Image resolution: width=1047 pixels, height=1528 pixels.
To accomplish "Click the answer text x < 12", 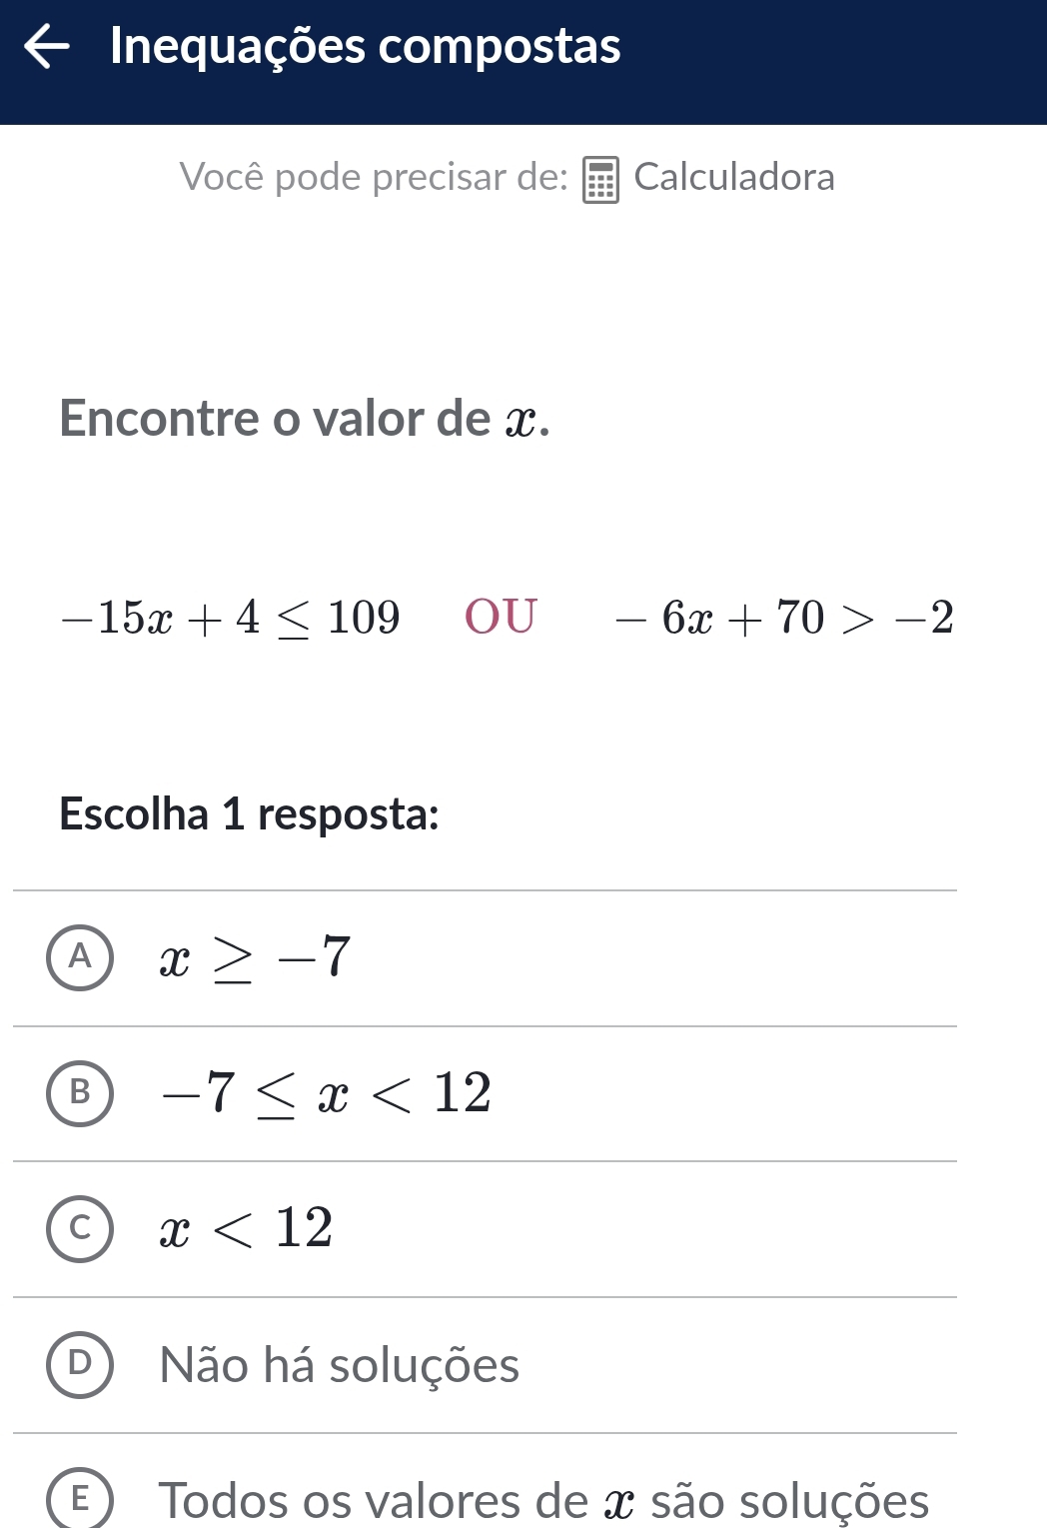I will [246, 1228].
